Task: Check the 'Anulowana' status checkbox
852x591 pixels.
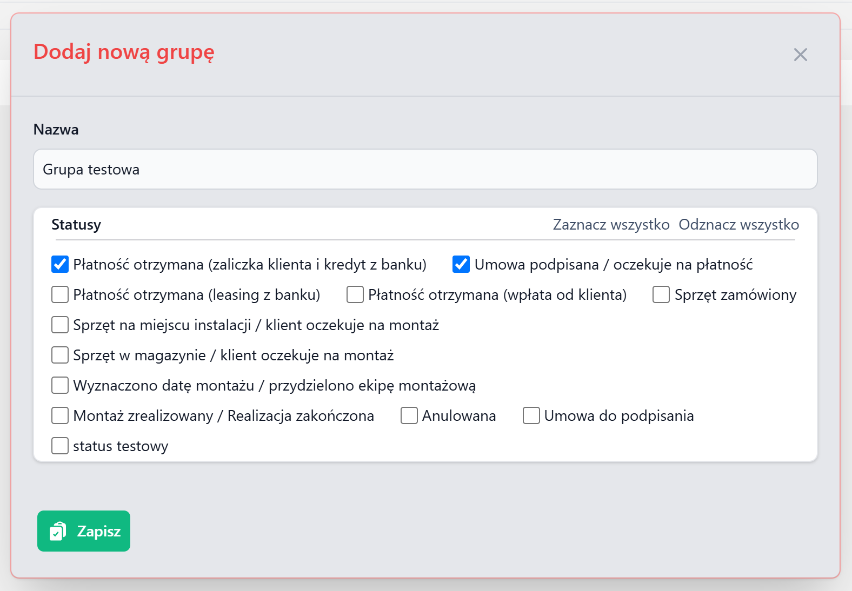Action: (x=409, y=416)
